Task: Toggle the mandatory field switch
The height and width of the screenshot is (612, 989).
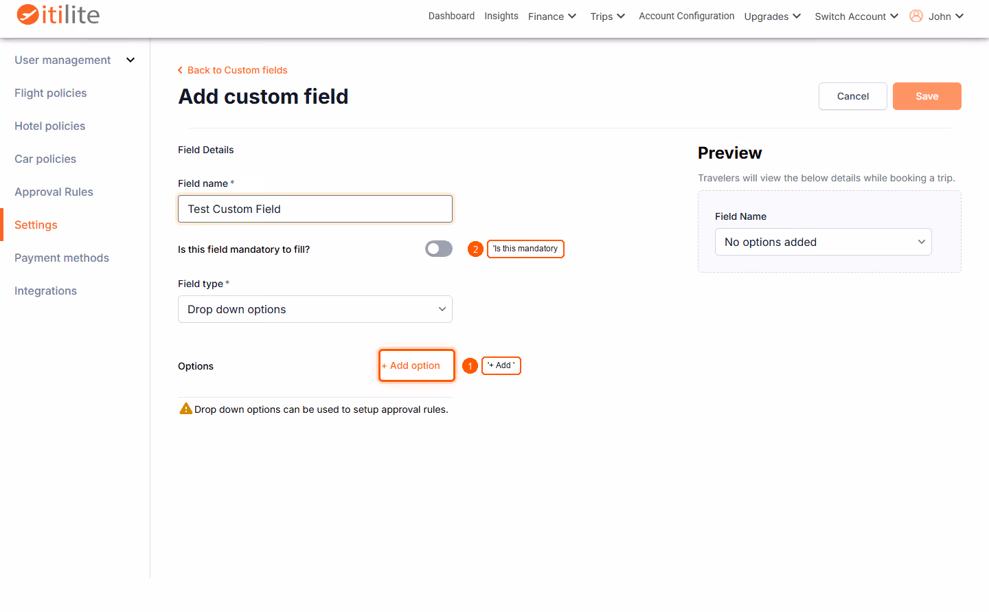Action: [439, 249]
